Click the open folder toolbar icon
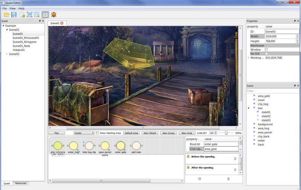This screenshot has height=190, width=301. (6, 15)
